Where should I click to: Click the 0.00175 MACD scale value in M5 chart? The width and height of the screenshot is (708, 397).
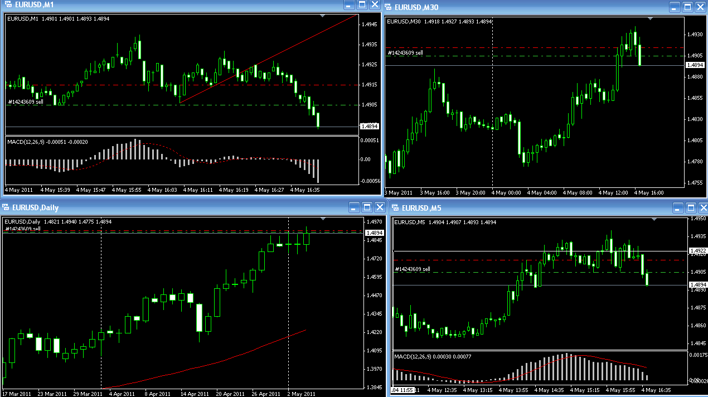698,355
